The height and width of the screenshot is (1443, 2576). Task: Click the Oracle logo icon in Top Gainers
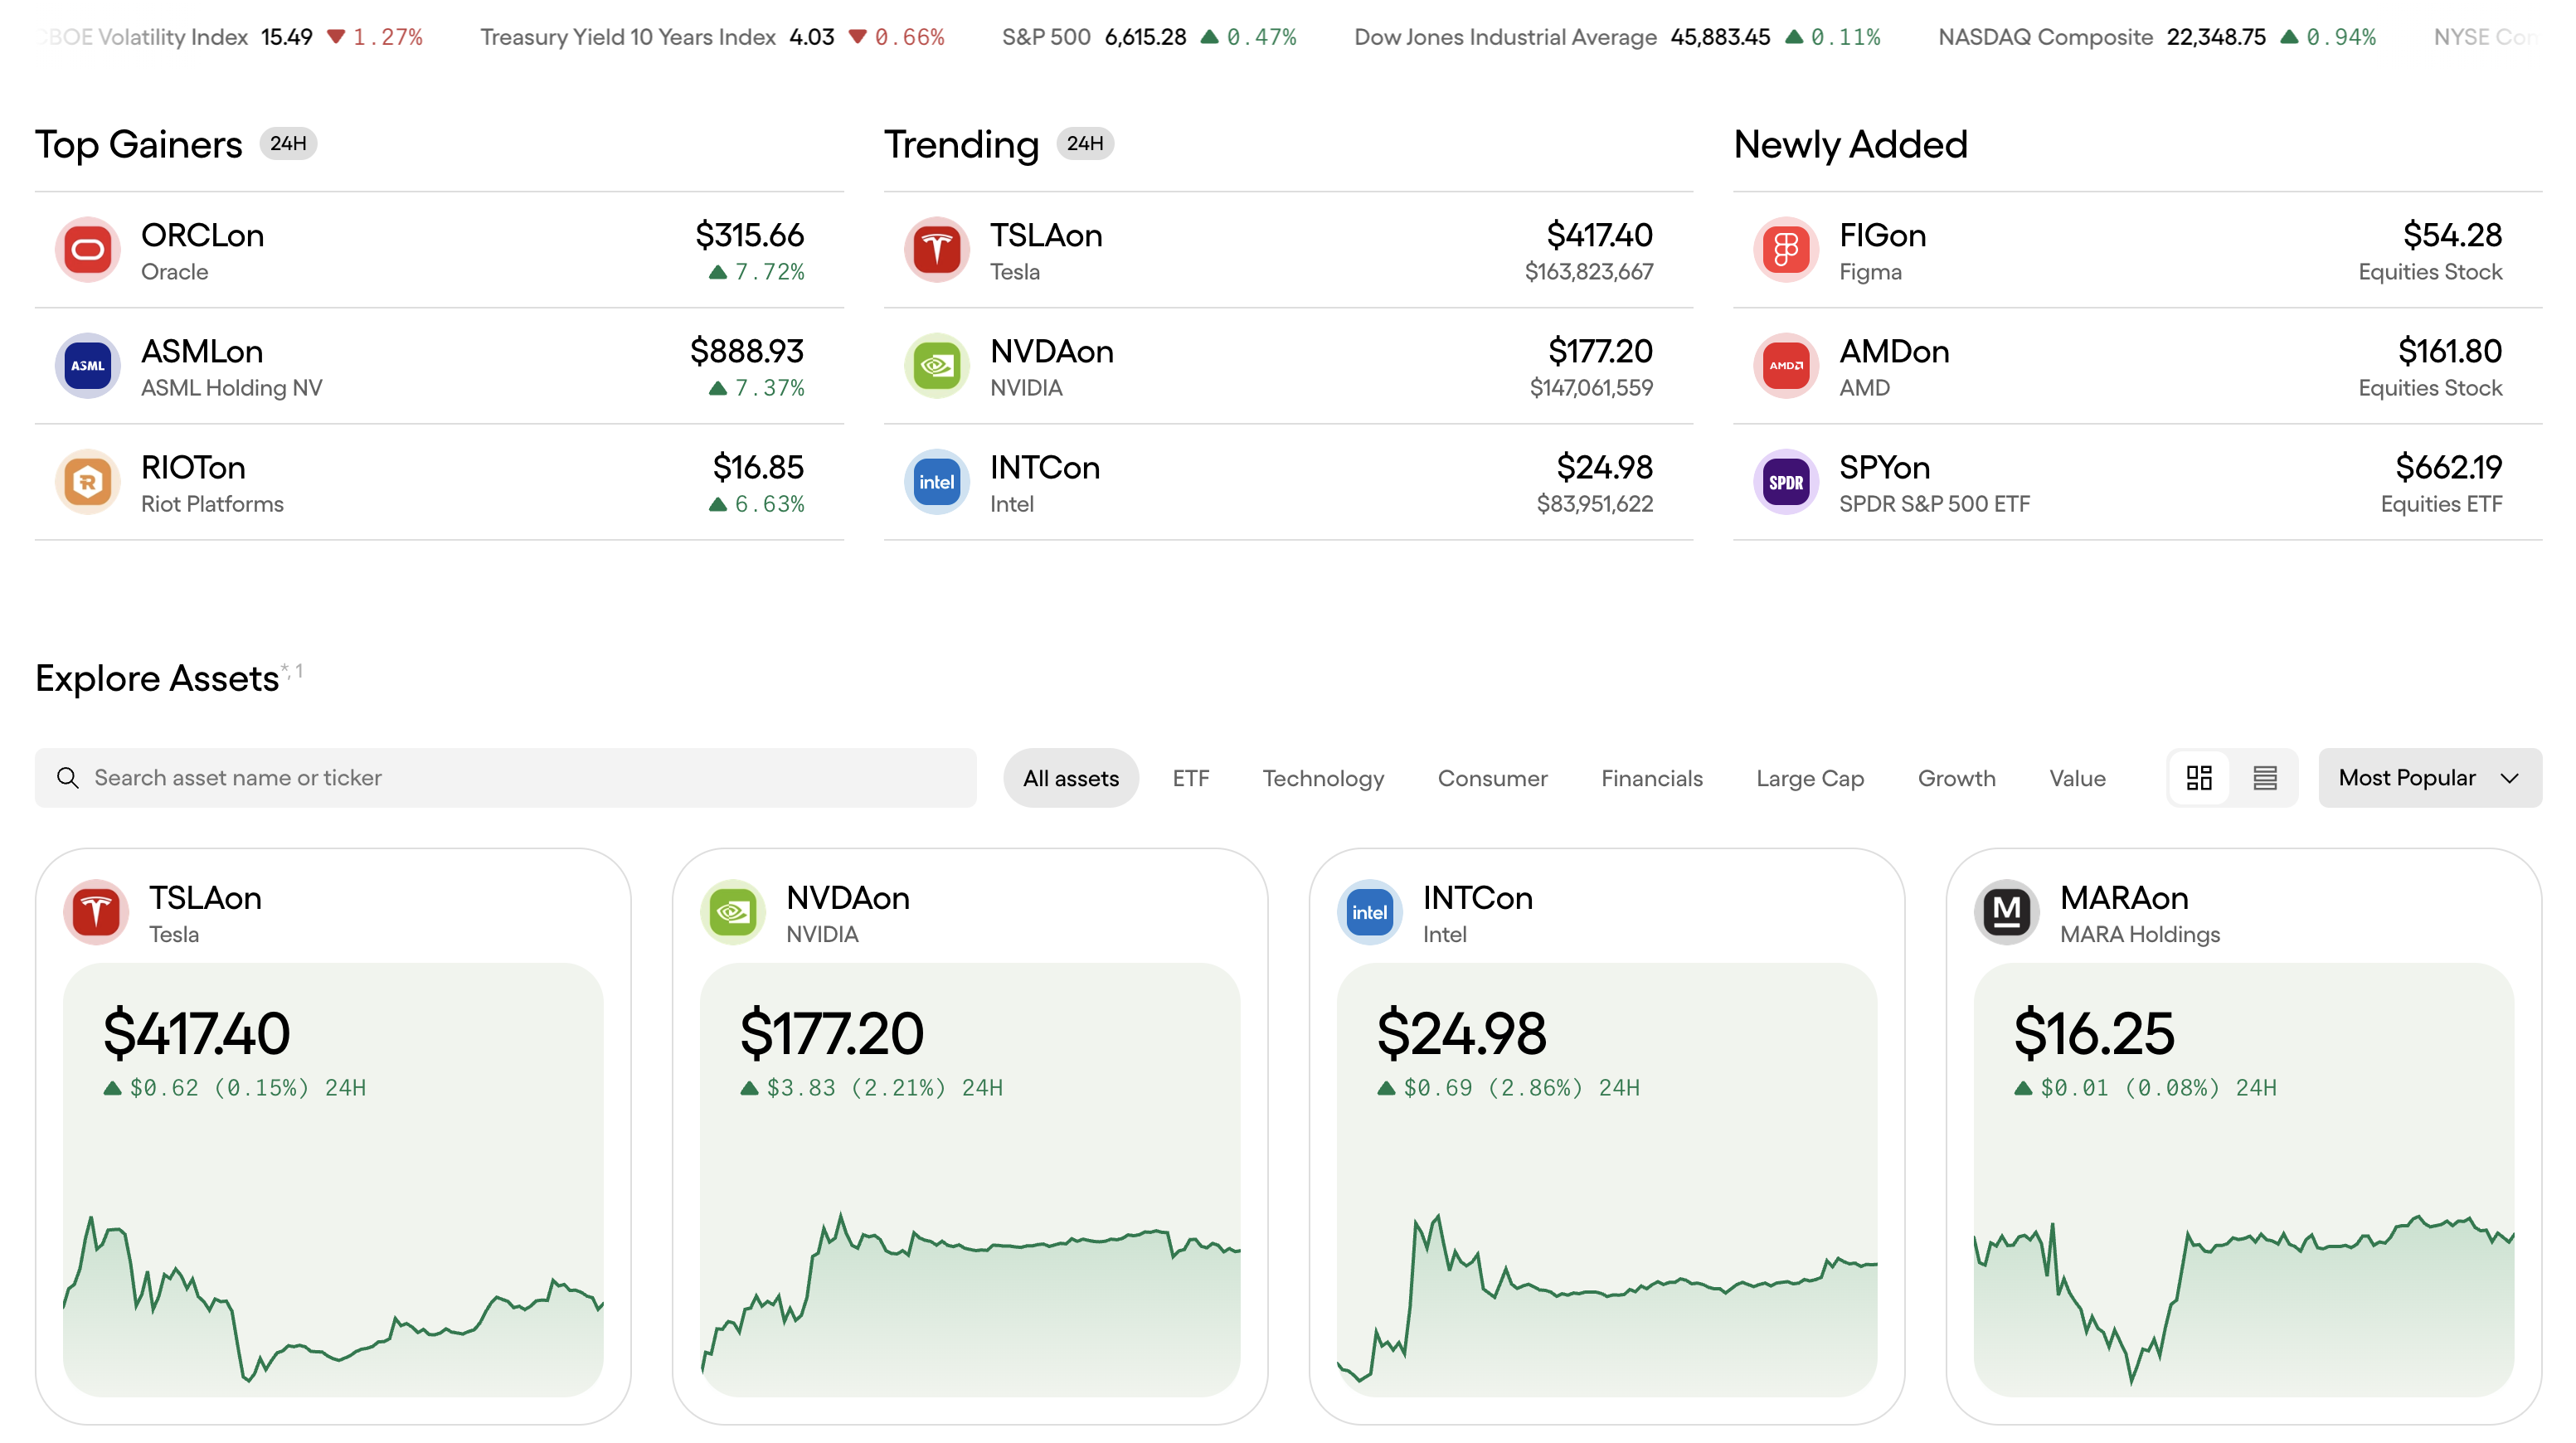(88, 250)
